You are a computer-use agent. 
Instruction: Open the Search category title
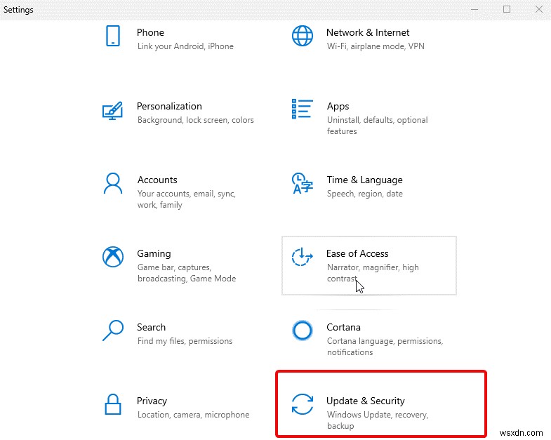[x=151, y=327]
